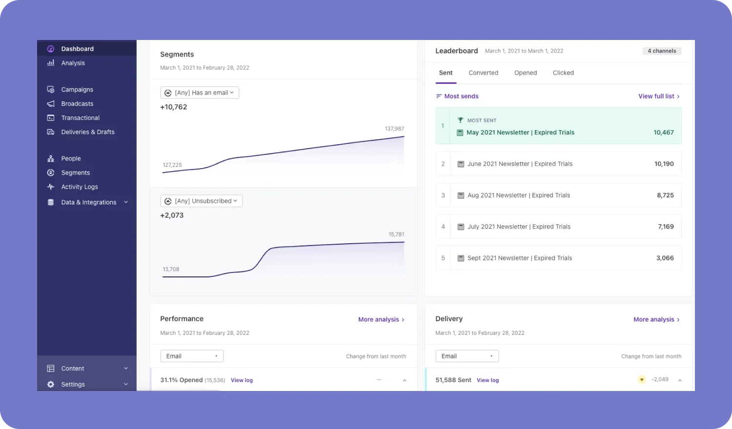The height and width of the screenshot is (429, 732).
Task: Click newsletter icon for Sept 2021 Newsletter
Action: tap(461, 258)
